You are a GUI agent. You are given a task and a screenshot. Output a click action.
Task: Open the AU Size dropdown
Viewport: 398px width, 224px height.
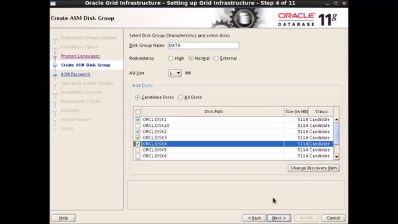tap(175, 73)
